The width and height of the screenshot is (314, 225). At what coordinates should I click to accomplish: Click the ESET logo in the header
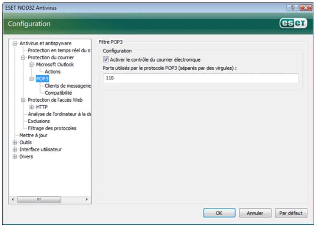293,23
